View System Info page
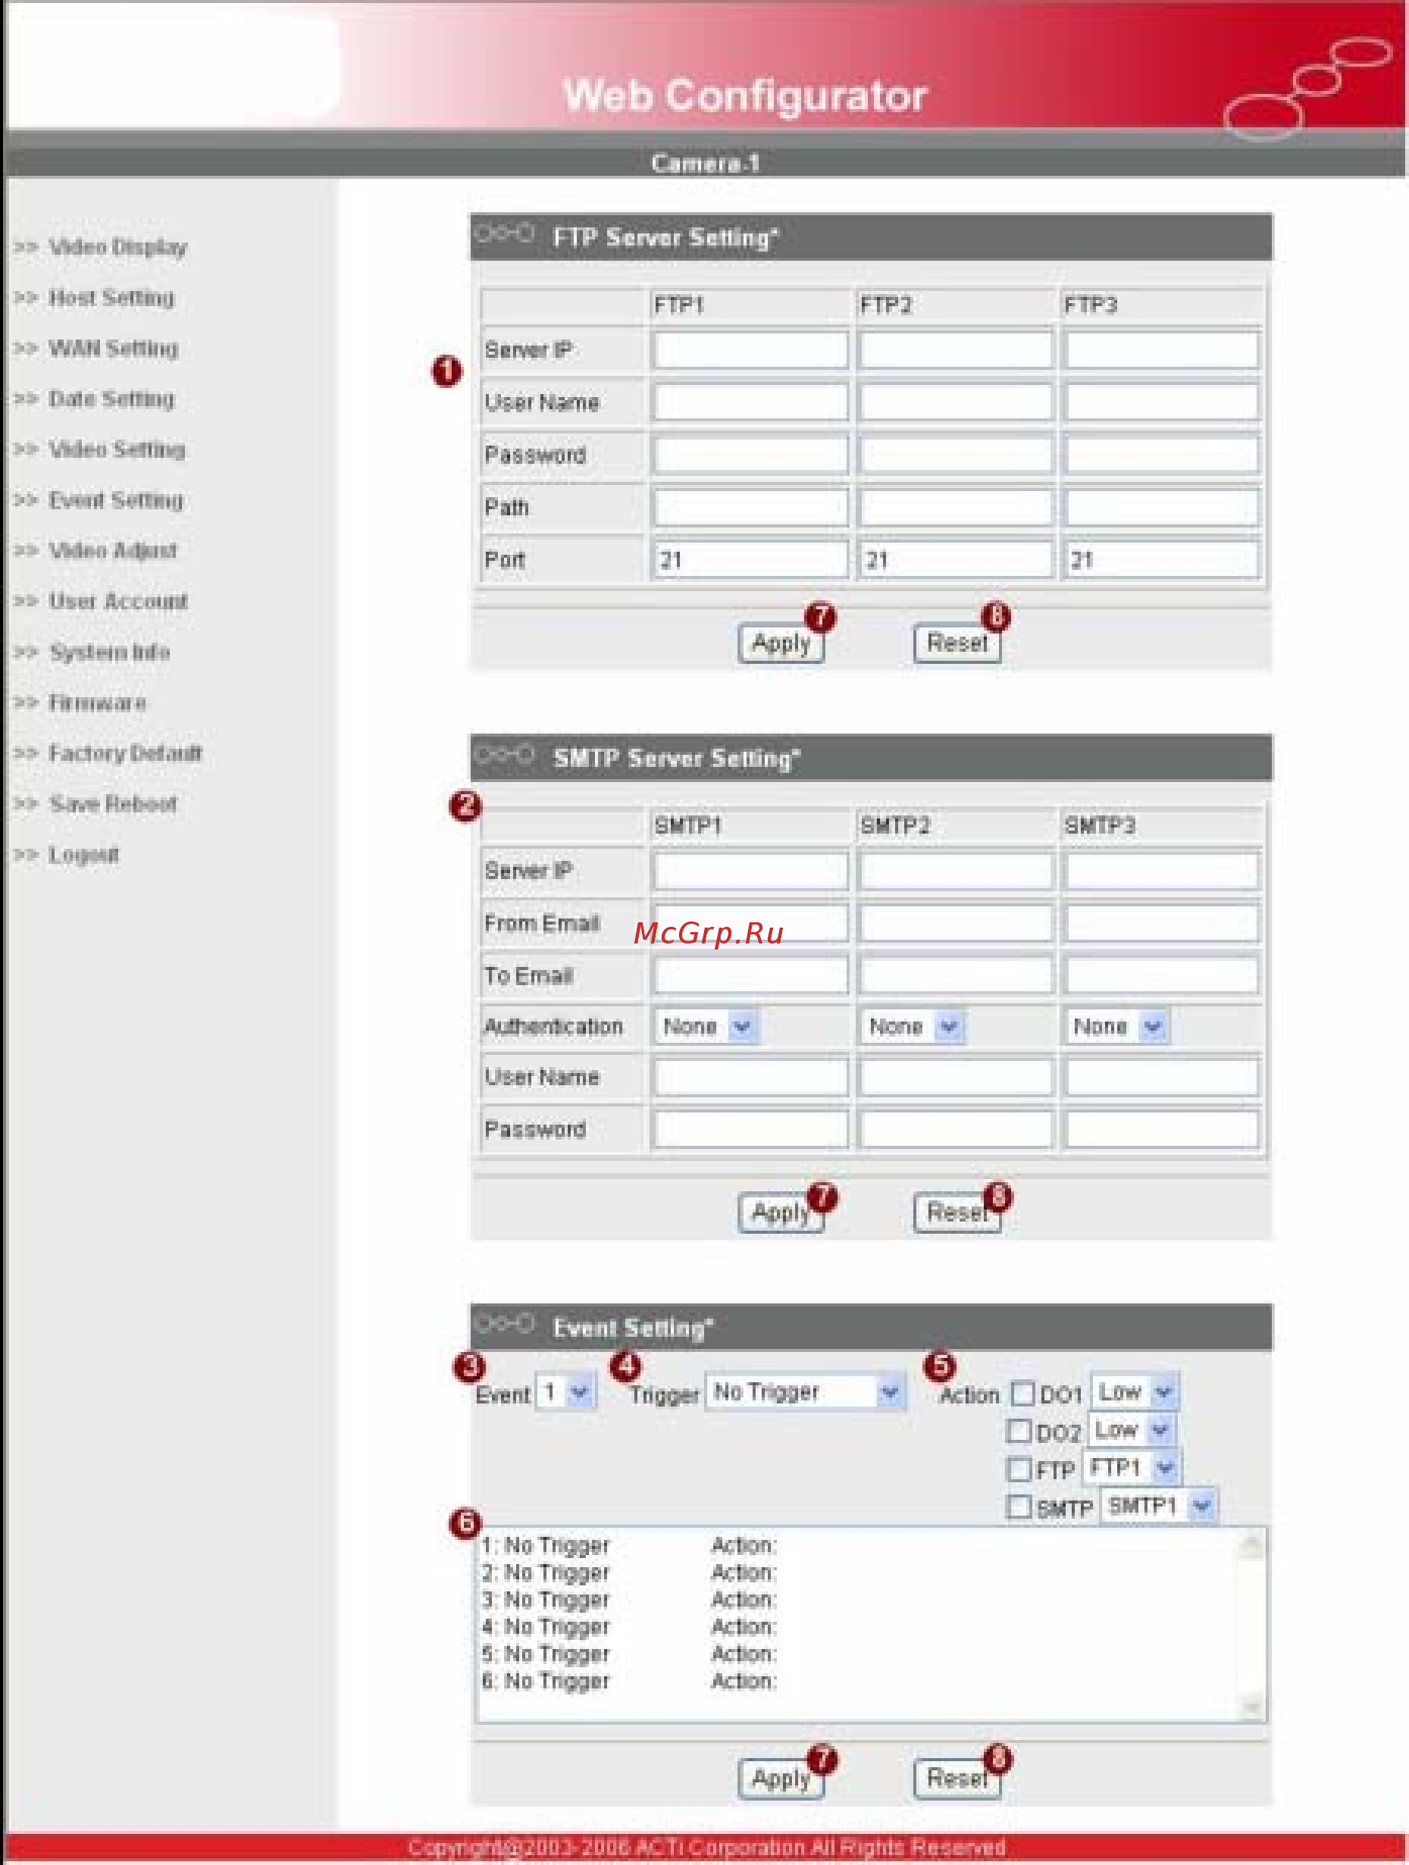1409x1865 pixels. coord(109,652)
